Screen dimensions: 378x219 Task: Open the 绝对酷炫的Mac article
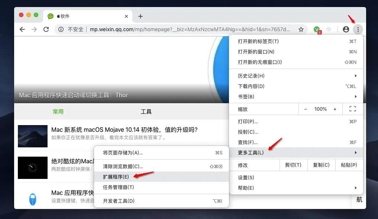click(72, 161)
